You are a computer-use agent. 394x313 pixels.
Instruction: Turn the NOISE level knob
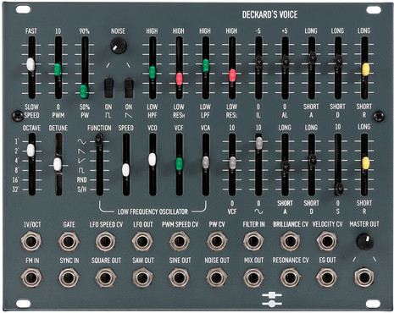(118, 46)
